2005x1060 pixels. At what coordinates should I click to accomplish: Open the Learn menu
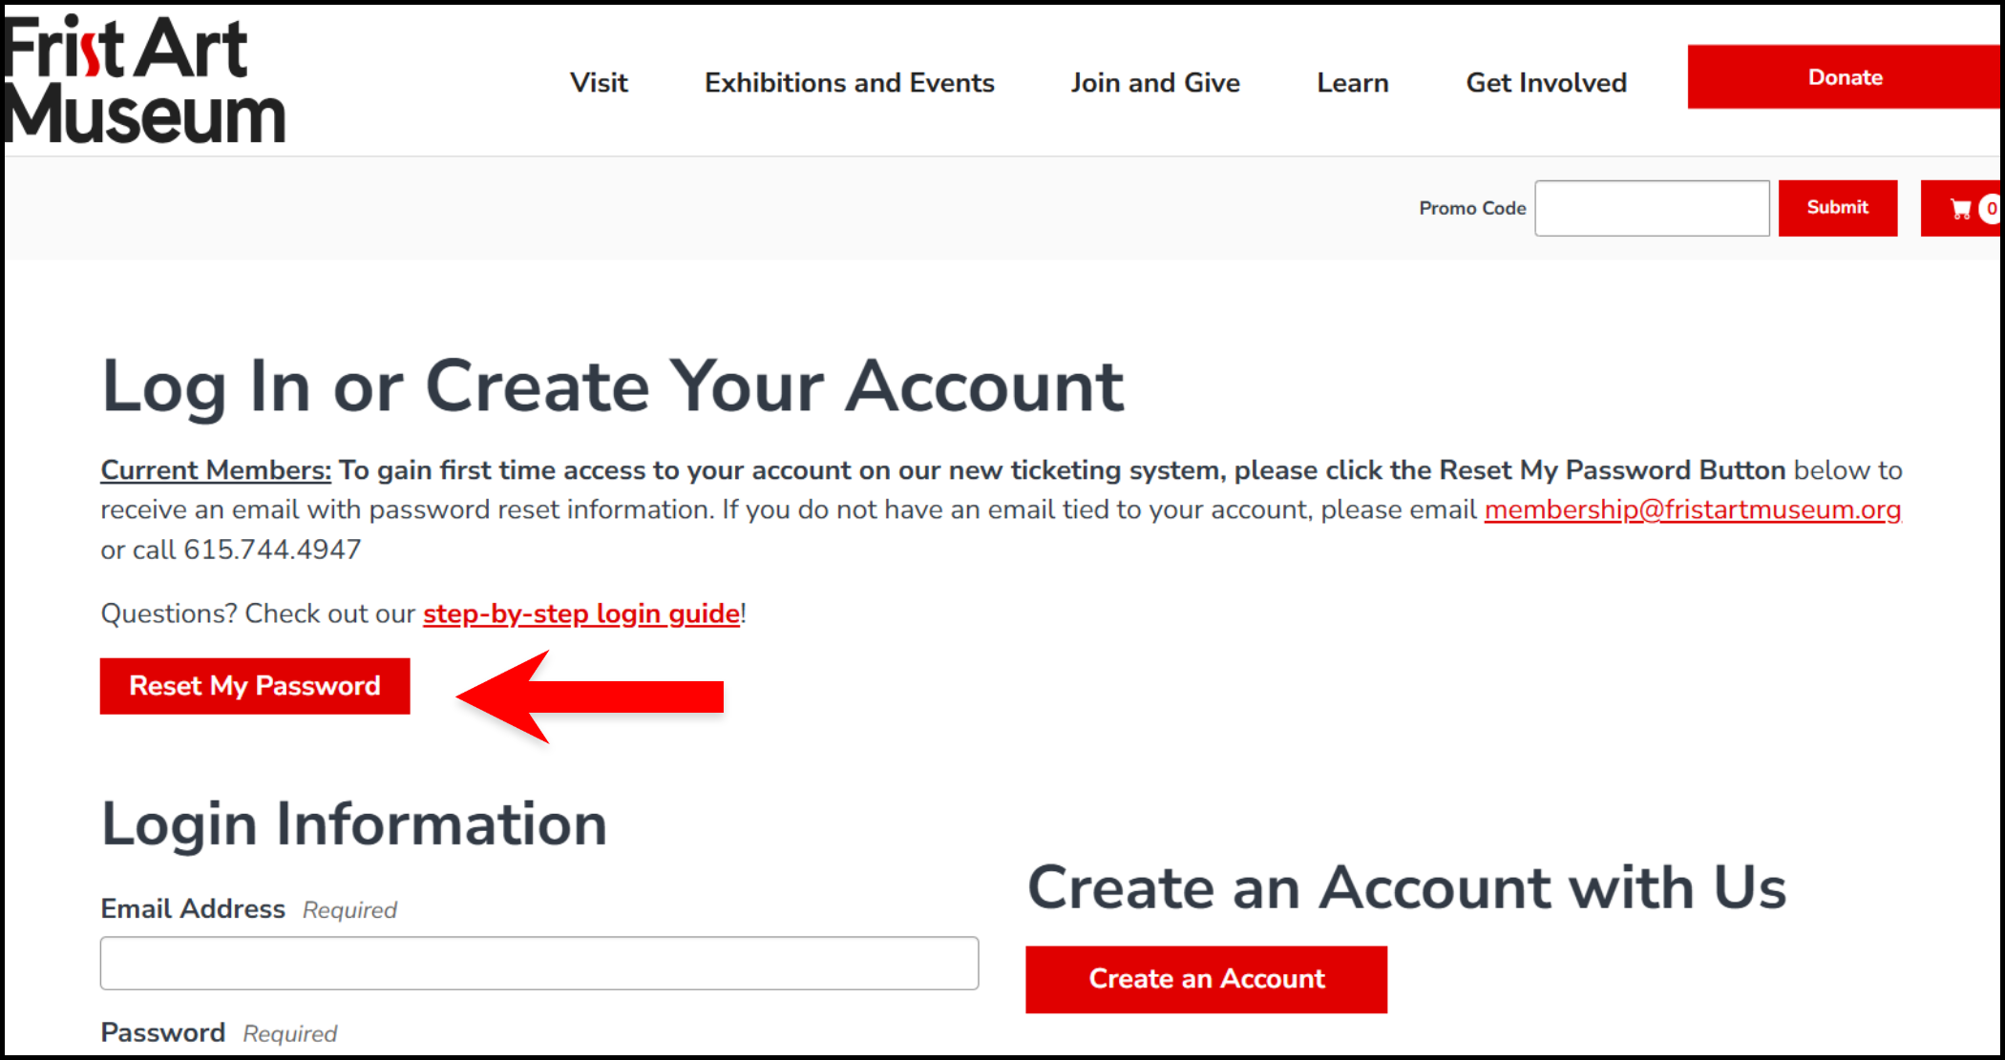pos(1352,83)
